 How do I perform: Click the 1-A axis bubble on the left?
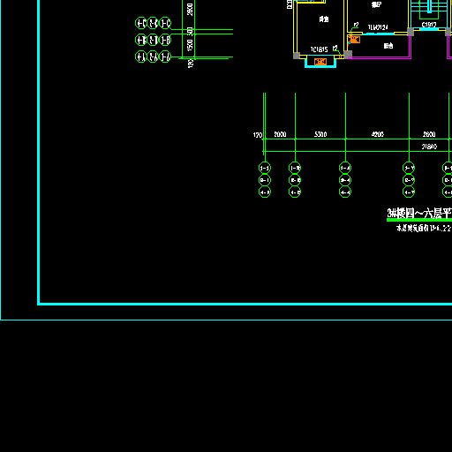tap(165, 56)
